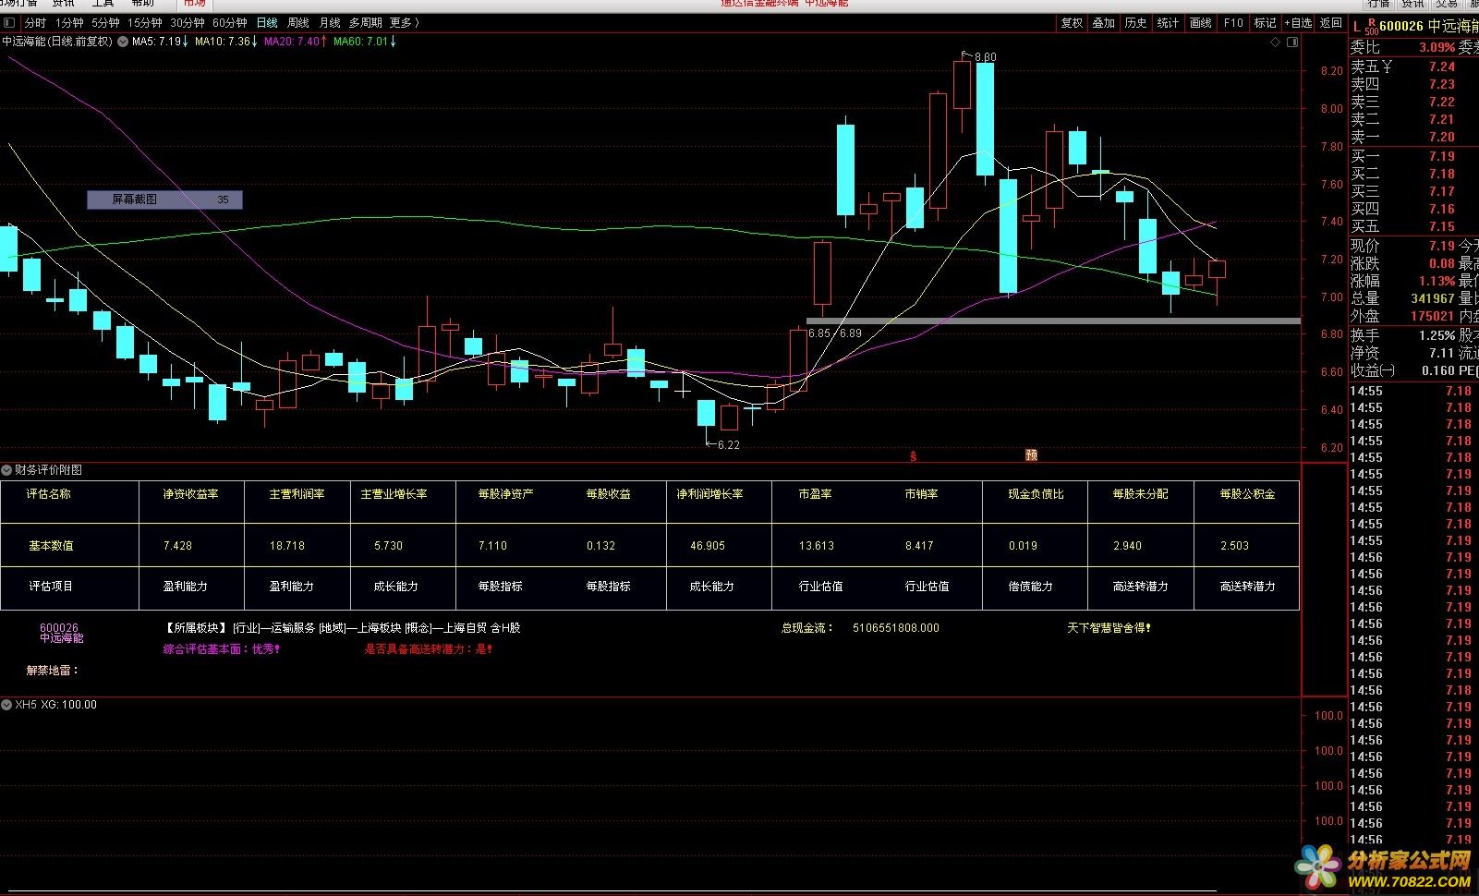Click the 每股公积金 value 2.503
This screenshot has width=1479, height=896.
(1234, 546)
